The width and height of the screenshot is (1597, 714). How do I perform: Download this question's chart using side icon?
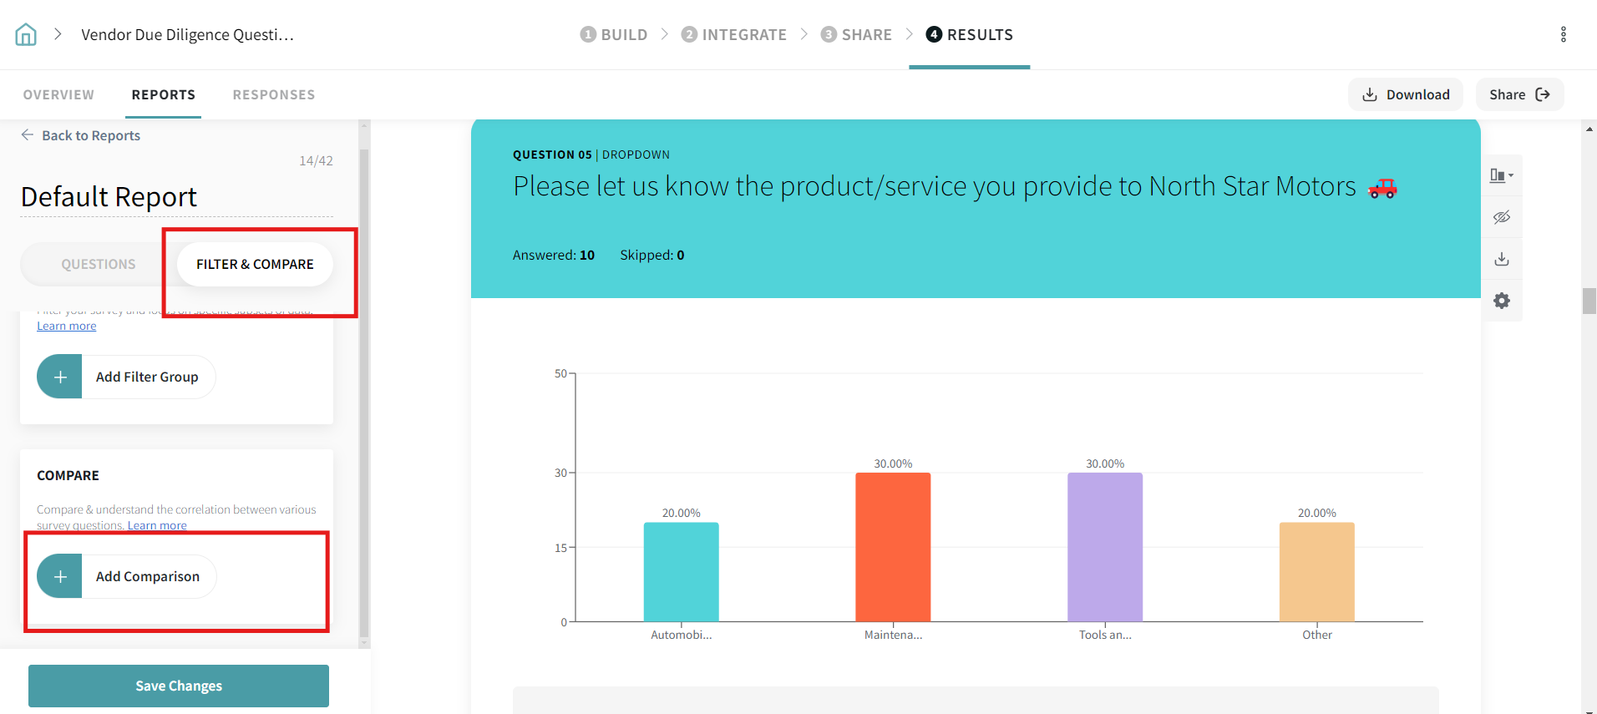pos(1501,259)
